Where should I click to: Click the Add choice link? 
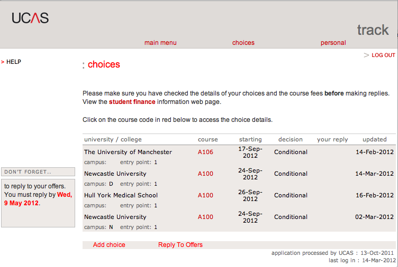tap(109, 245)
